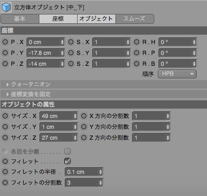
Task: Click the R.B rotation field
Action: [x=178, y=64]
